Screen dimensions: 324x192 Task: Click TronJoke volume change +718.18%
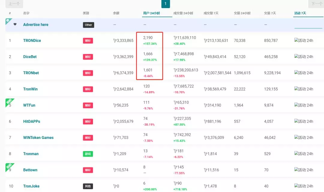180,189
